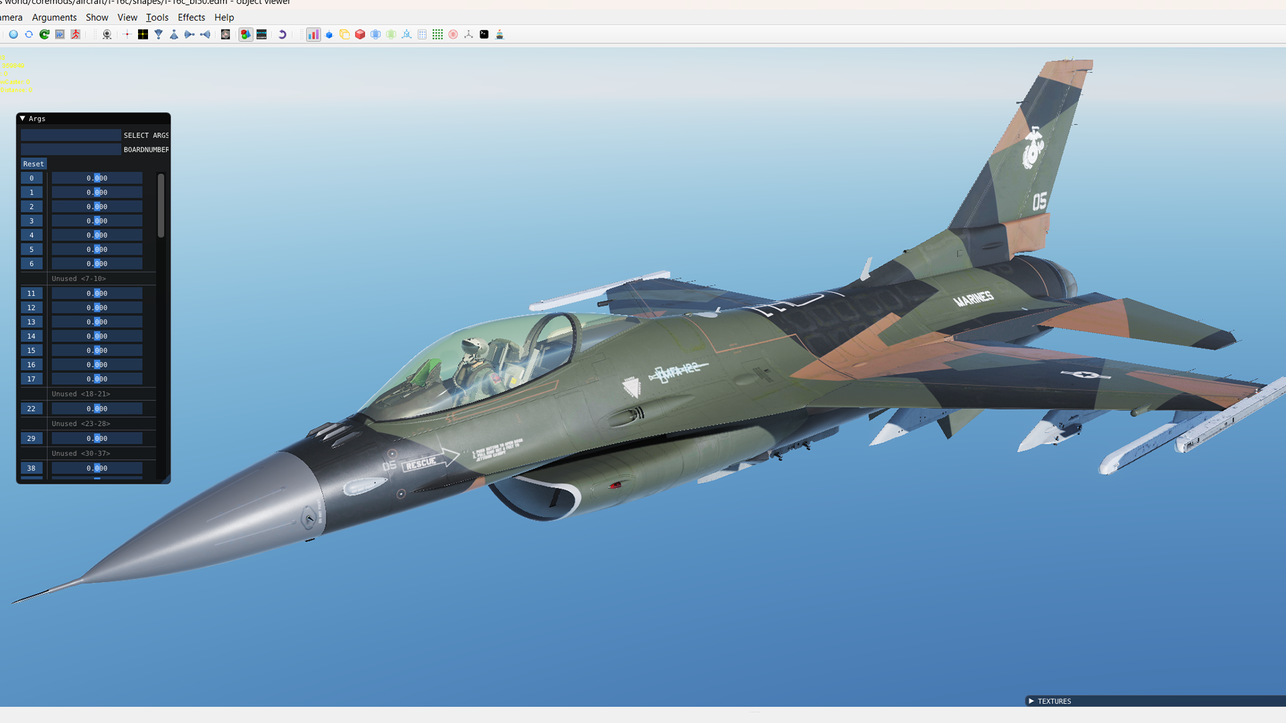
Task: Click the purple undo arrow icon
Action: click(x=283, y=34)
